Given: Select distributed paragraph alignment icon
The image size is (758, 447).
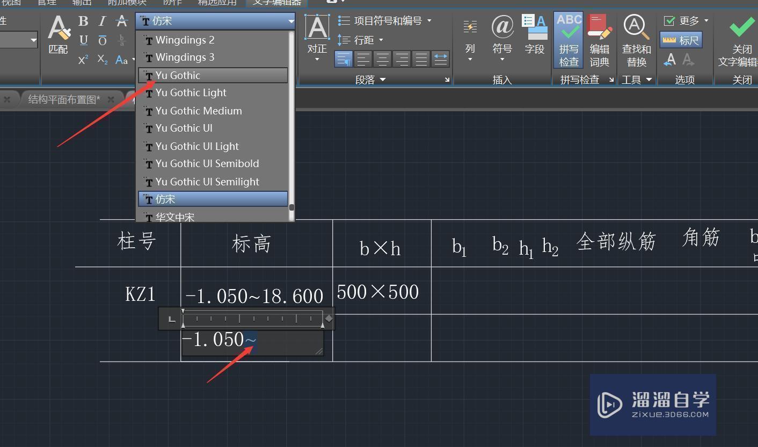Looking at the screenshot, I should (x=440, y=59).
